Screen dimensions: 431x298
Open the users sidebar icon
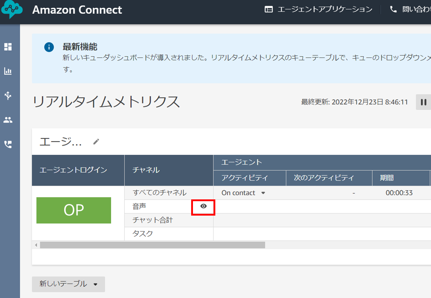[x=8, y=120]
